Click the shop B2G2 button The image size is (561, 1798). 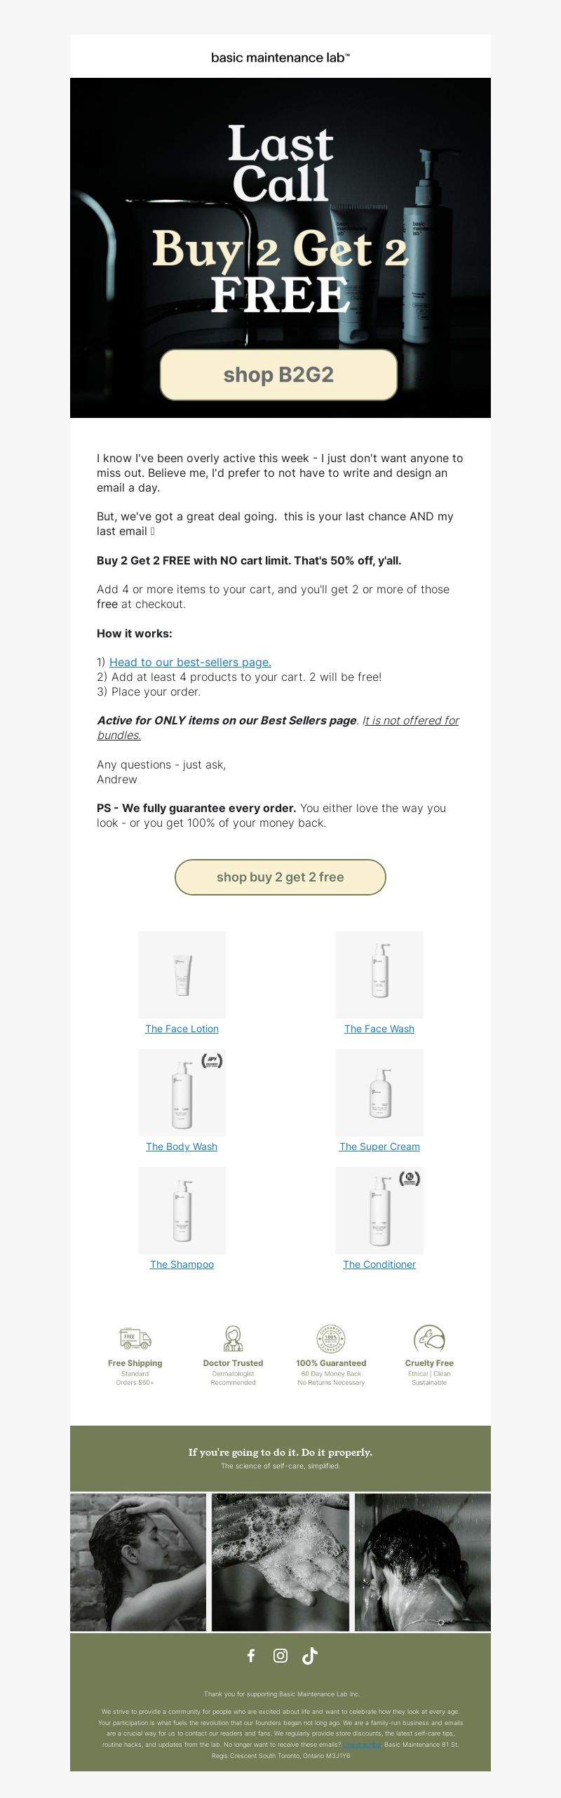click(x=278, y=374)
